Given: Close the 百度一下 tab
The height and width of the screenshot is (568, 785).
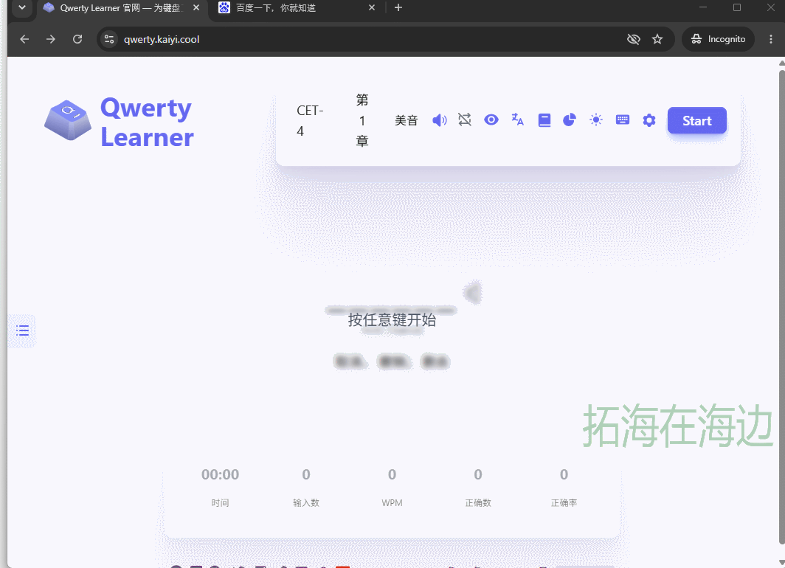Looking at the screenshot, I should [372, 7].
